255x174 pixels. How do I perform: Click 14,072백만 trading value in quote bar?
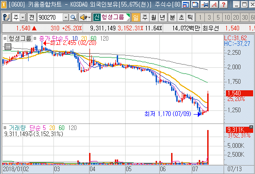point(186,28)
